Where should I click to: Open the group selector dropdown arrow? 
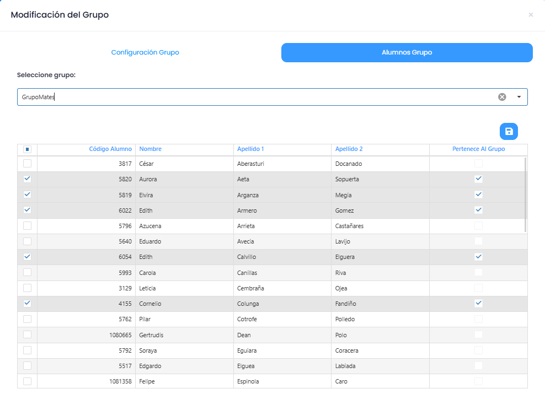tap(519, 97)
